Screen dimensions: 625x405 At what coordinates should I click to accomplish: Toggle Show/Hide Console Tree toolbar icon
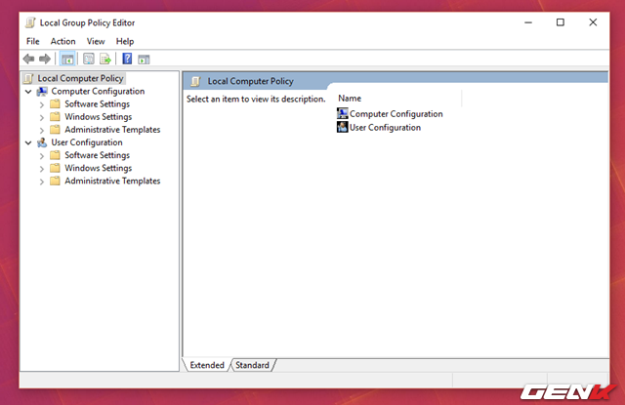pos(67,60)
